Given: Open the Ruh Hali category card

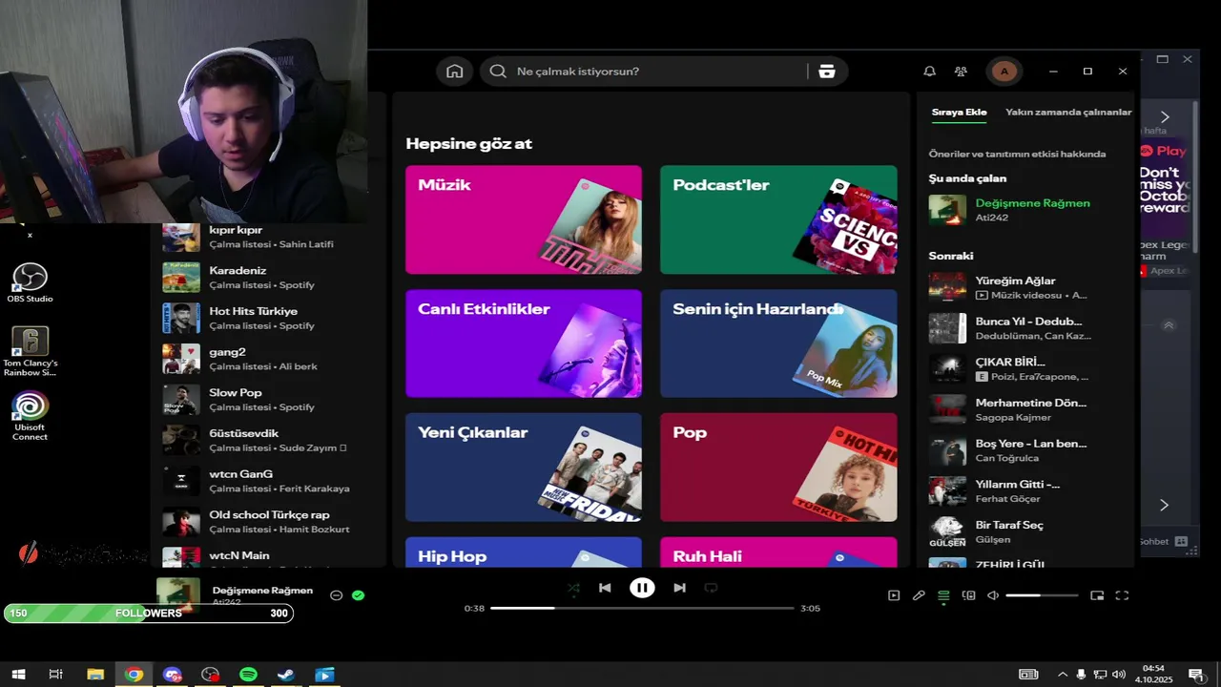Looking at the screenshot, I should 778,552.
